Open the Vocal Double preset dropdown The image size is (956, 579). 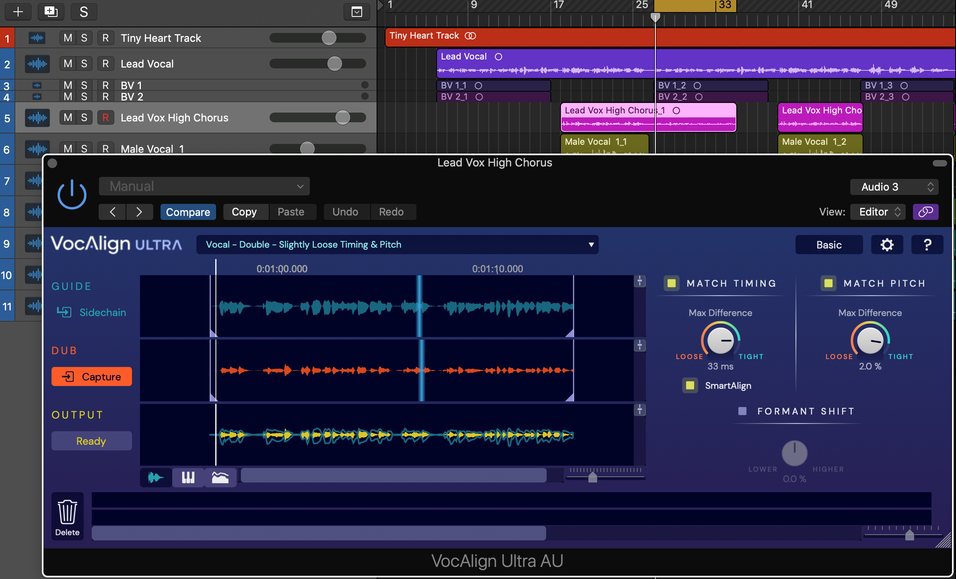pyautogui.click(x=397, y=244)
